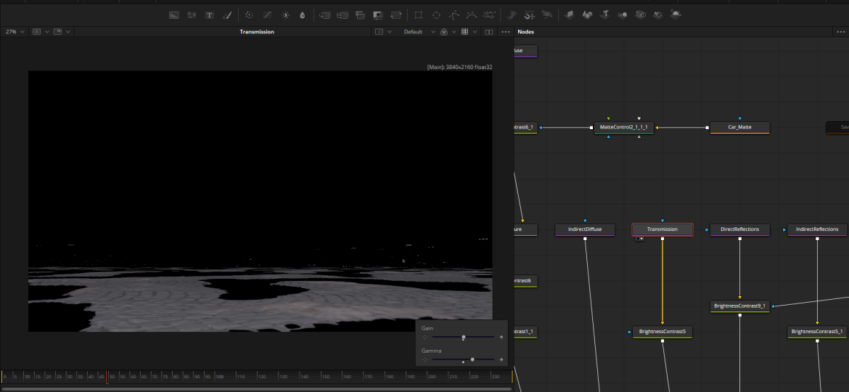This screenshot has height=392, width=849.
Task: Expand the grid guides dropdown arrow
Action: (x=475, y=32)
